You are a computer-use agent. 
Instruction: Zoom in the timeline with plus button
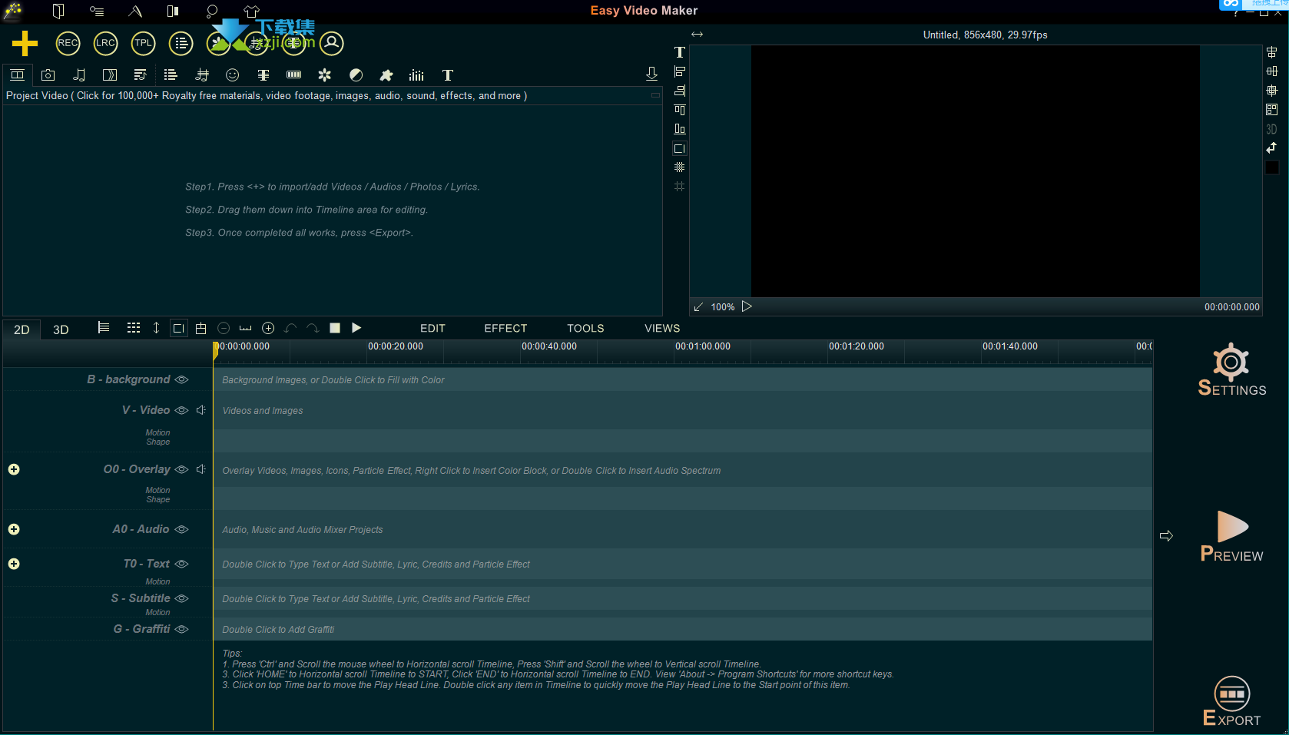click(268, 328)
